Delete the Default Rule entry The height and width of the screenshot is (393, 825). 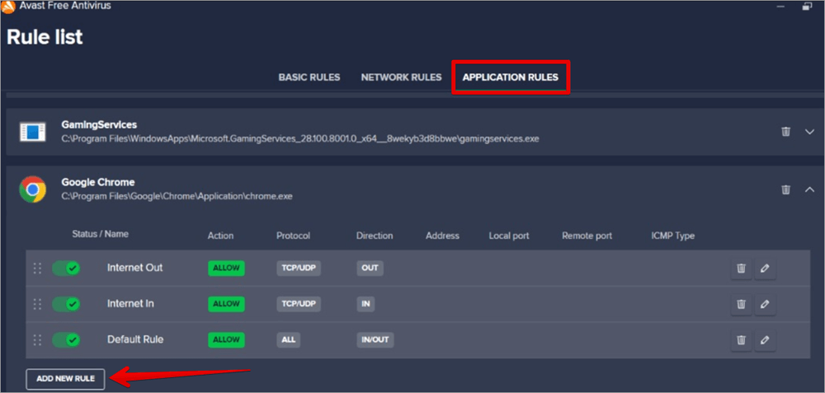pyautogui.click(x=741, y=339)
